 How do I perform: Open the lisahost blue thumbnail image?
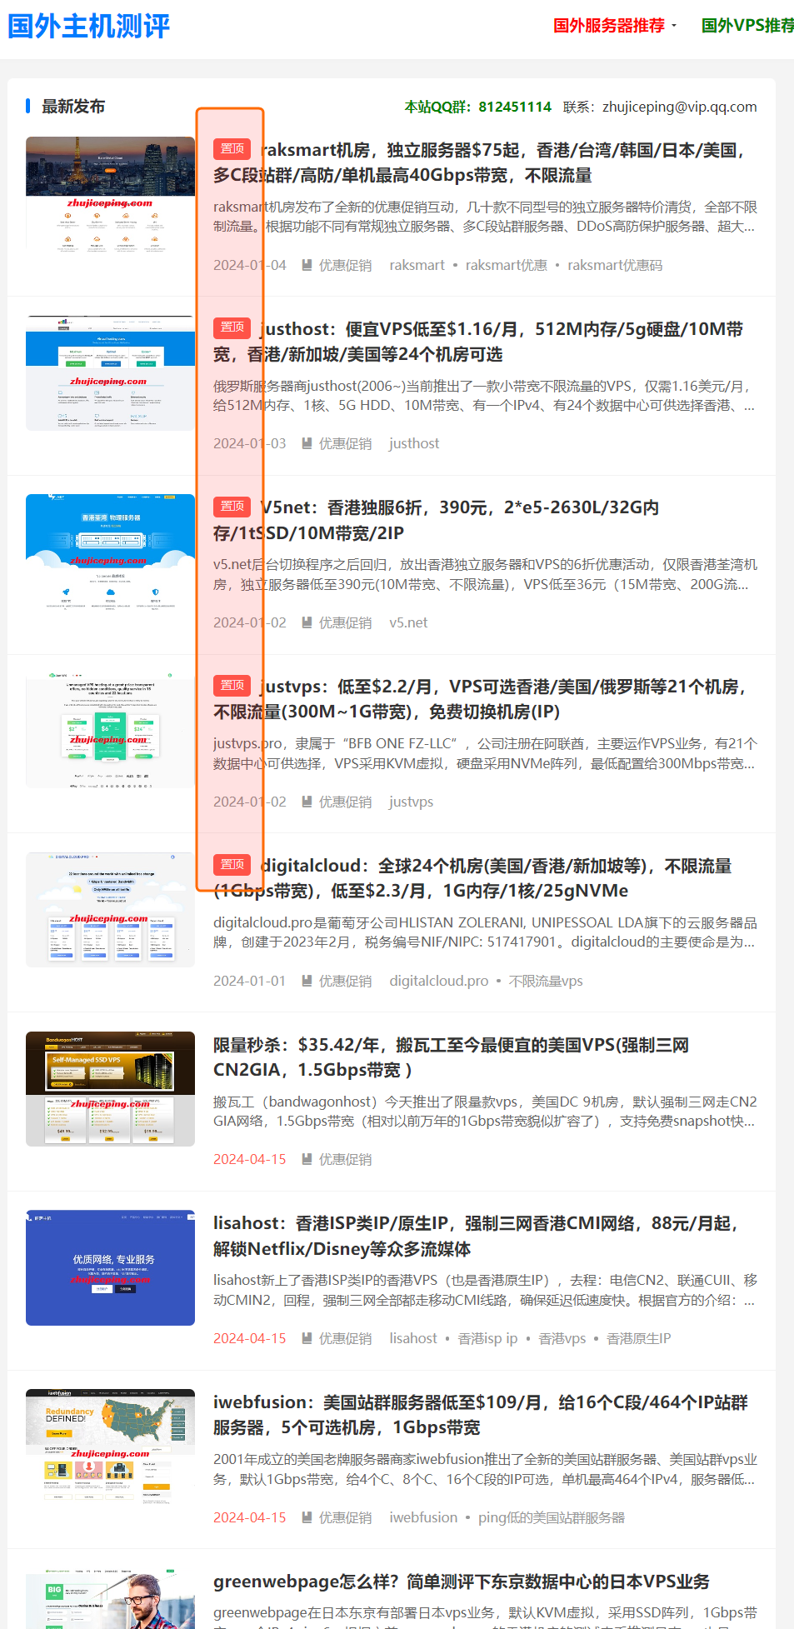[x=110, y=1267]
